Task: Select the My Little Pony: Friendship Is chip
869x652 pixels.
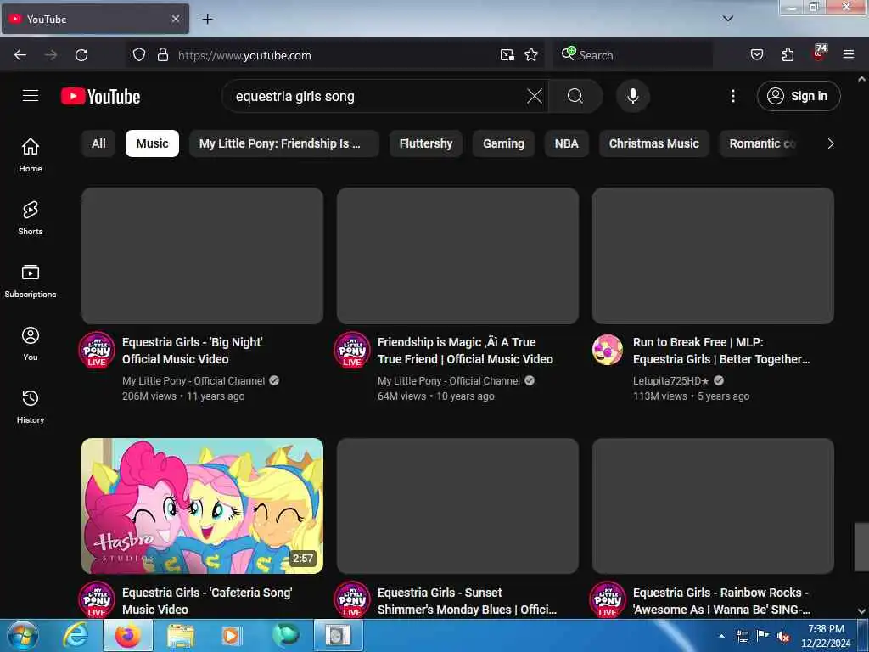Action: pyautogui.click(x=283, y=143)
